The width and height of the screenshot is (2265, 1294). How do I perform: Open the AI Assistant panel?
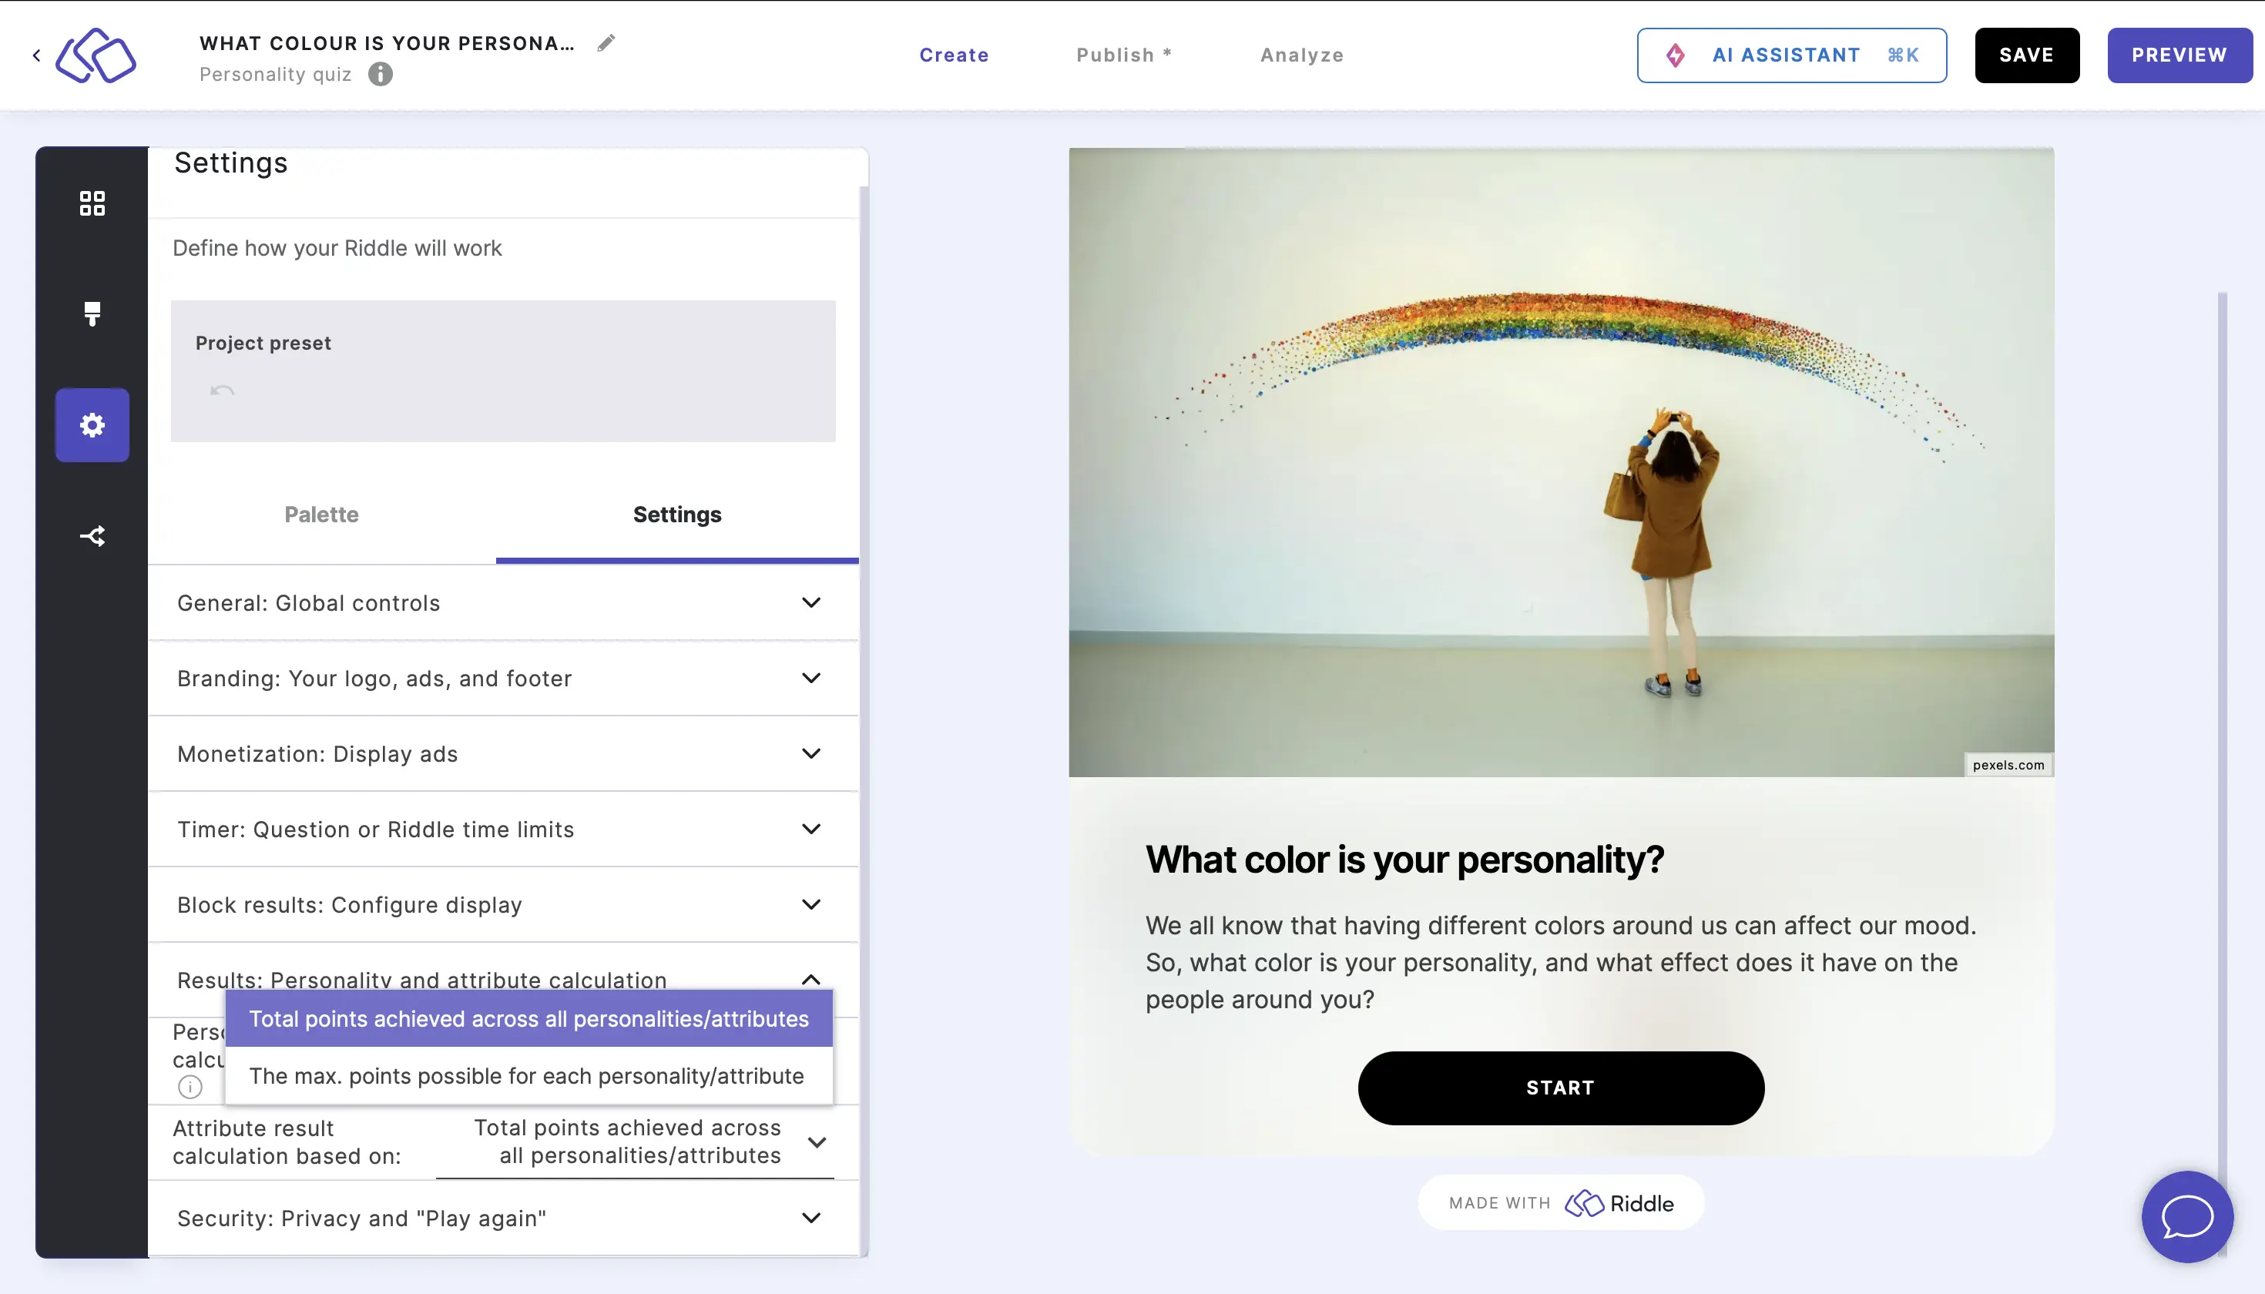[1792, 55]
